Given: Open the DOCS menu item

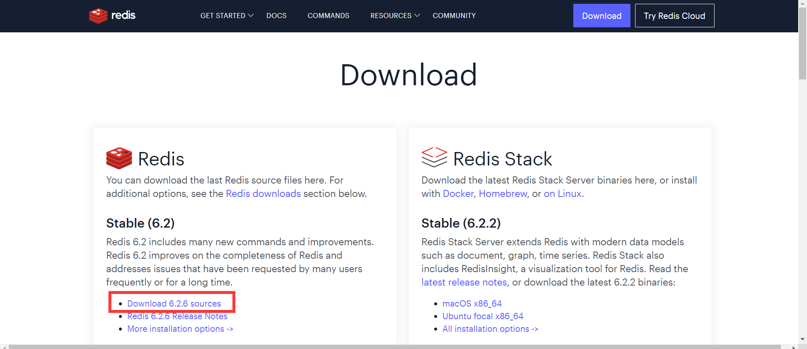Looking at the screenshot, I should coord(276,16).
